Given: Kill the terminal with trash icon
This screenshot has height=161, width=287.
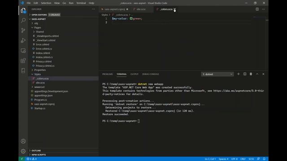Looking at the screenshot, I should pos(251,74).
